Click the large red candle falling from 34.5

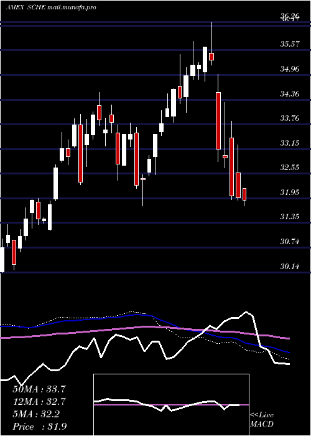click(218, 118)
